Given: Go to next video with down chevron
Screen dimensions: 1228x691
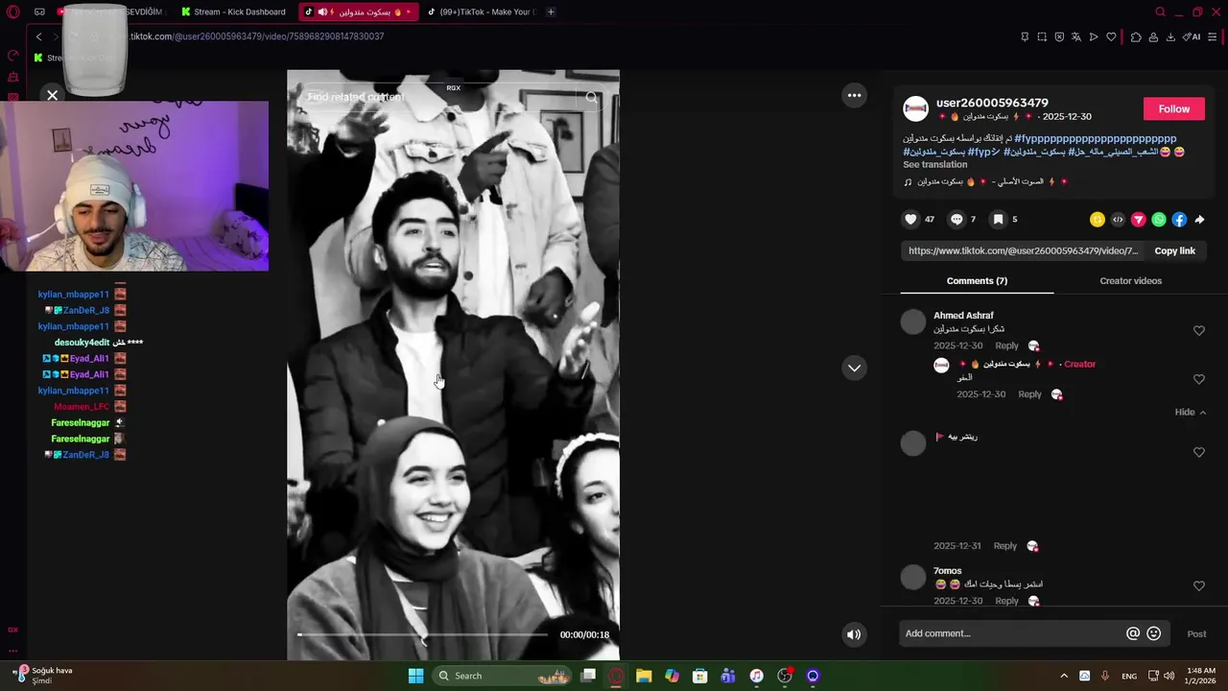Looking at the screenshot, I should [854, 369].
